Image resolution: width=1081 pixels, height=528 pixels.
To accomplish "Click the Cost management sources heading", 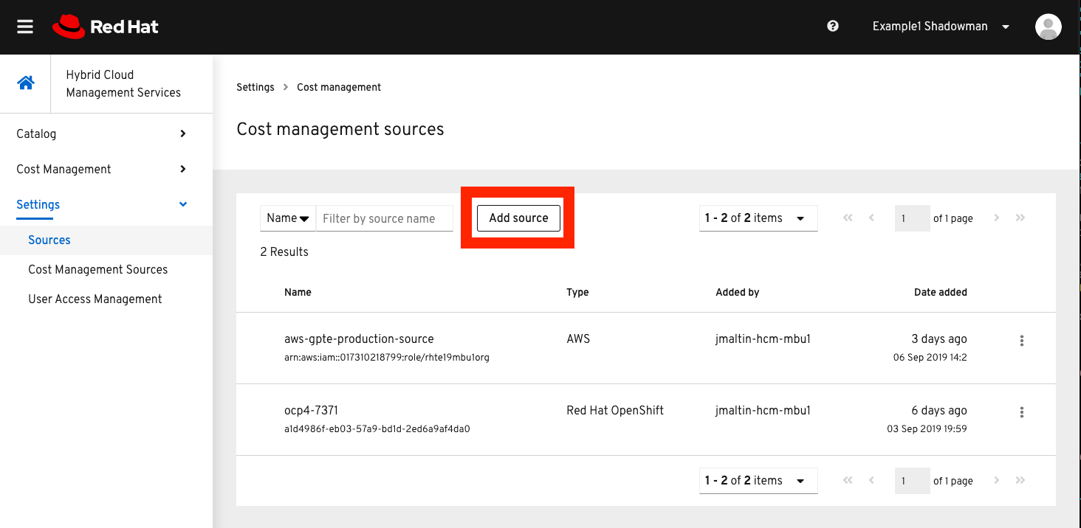I will tap(340, 129).
